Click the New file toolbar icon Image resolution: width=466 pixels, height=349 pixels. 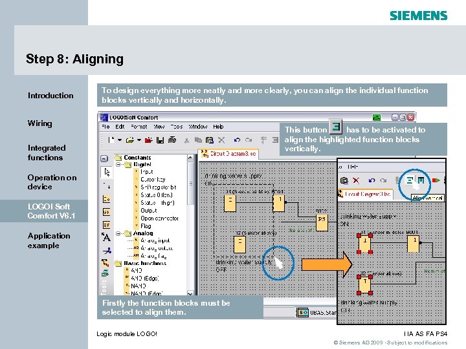111,140
